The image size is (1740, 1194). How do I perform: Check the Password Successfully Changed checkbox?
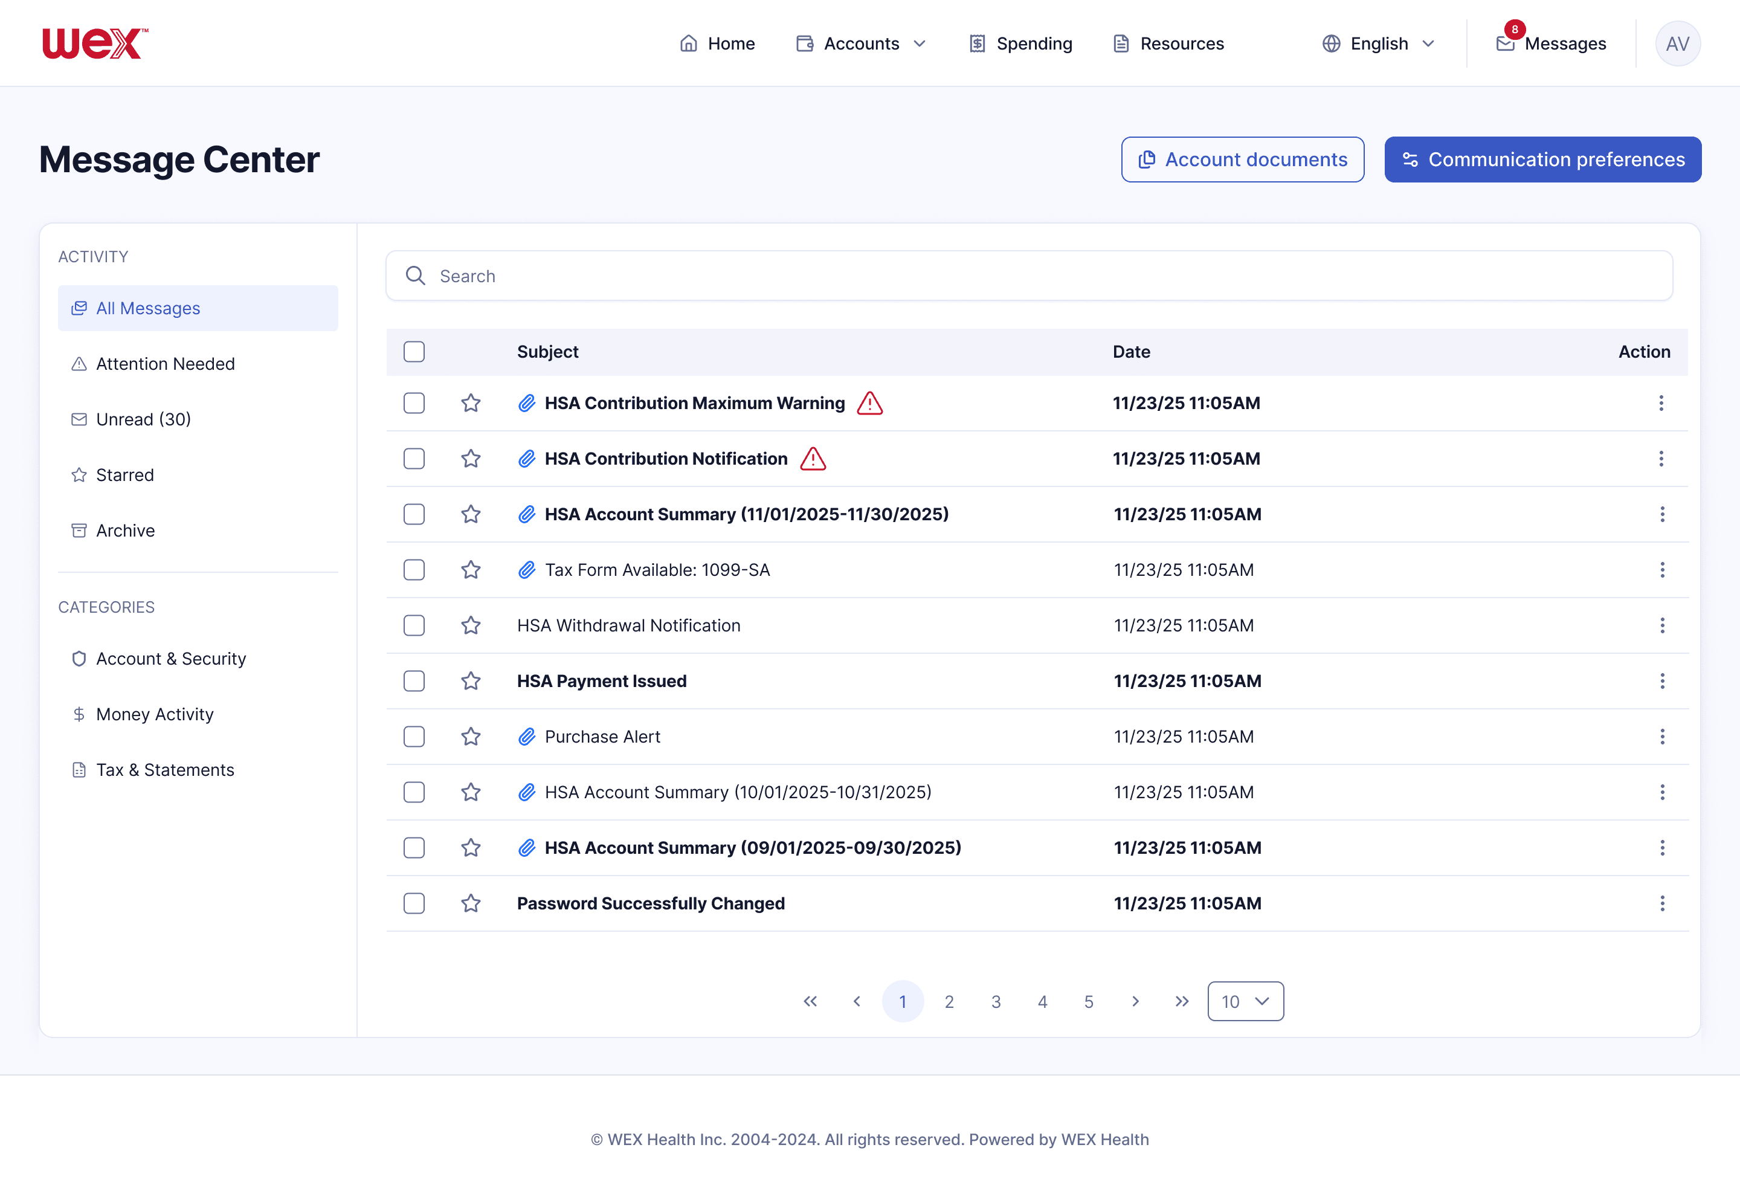[x=414, y=905]
